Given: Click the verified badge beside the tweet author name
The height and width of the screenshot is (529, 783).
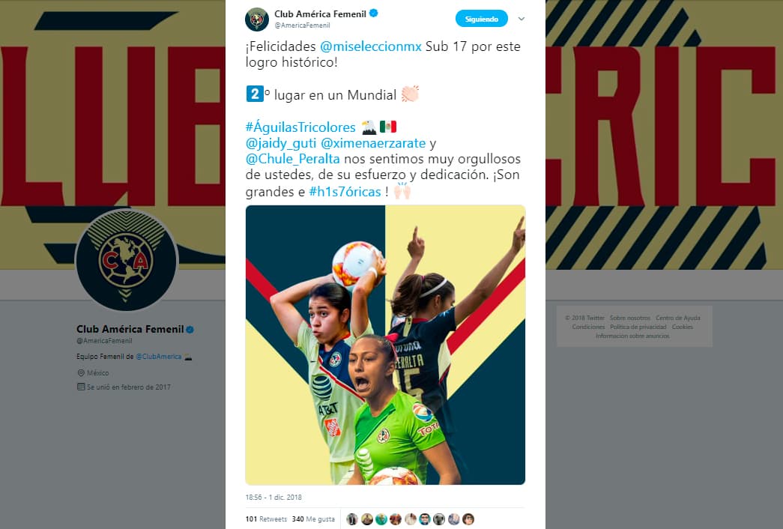Looking at the screenshot, I should point(374,13).
